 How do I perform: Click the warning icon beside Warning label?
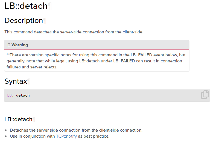(x=9, y=45)
